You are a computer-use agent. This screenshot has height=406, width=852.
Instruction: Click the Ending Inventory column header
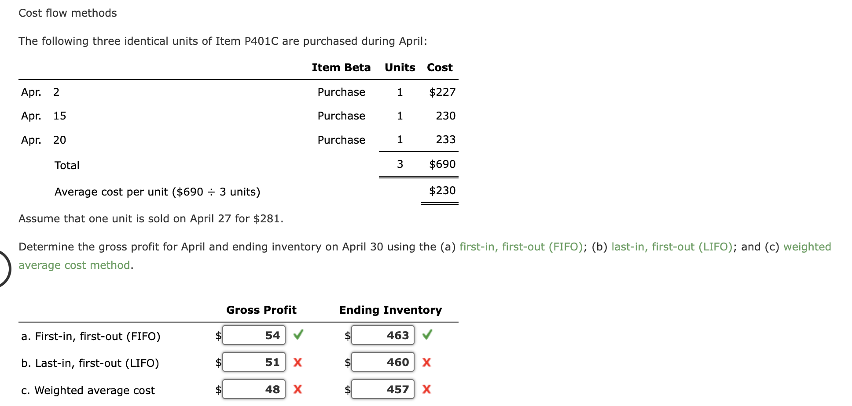pos(390,310)
